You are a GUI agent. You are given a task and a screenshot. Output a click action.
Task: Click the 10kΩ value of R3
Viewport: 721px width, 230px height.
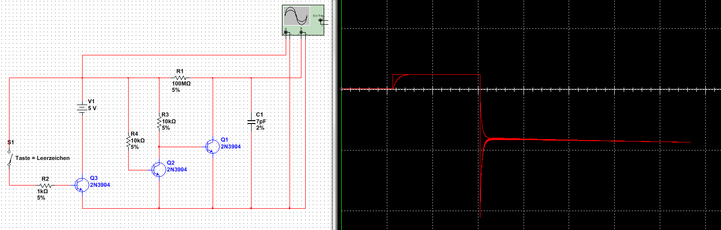[169, 121]
